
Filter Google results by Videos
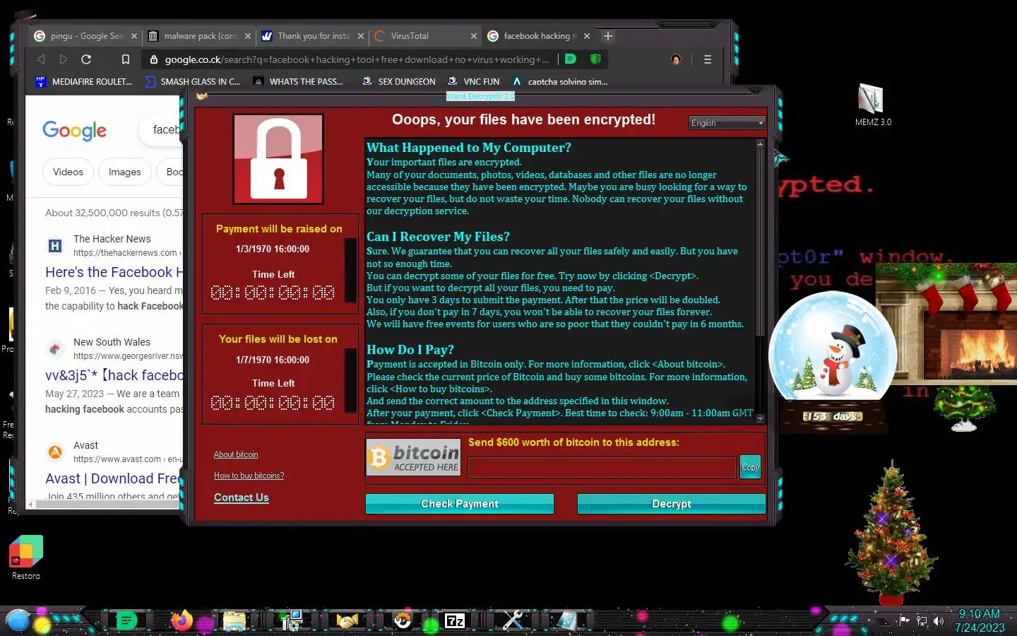click(x=68, y=172)
